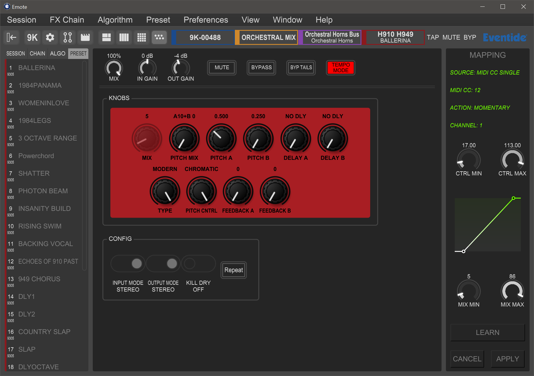Viewport: 534px width, 376px height.
Task: Toggle MUTE in the top bar
Action: click(x=451, y=38)
